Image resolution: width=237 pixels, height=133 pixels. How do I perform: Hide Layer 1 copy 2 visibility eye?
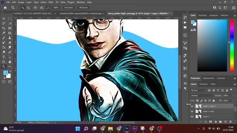[x=192, y=106]
